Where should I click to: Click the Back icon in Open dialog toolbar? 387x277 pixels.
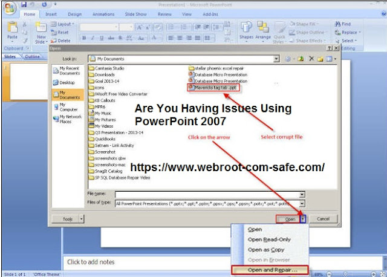click(288, 59)
